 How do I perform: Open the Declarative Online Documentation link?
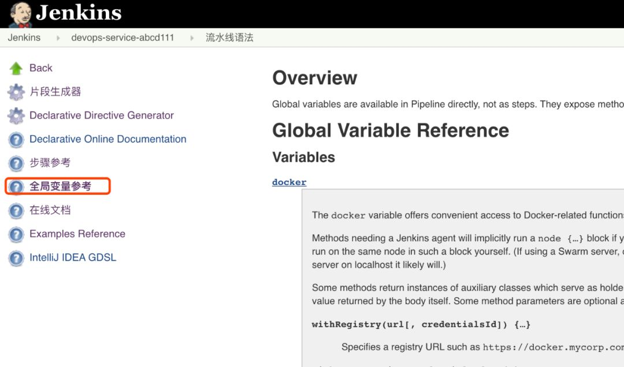pos(108,139)
